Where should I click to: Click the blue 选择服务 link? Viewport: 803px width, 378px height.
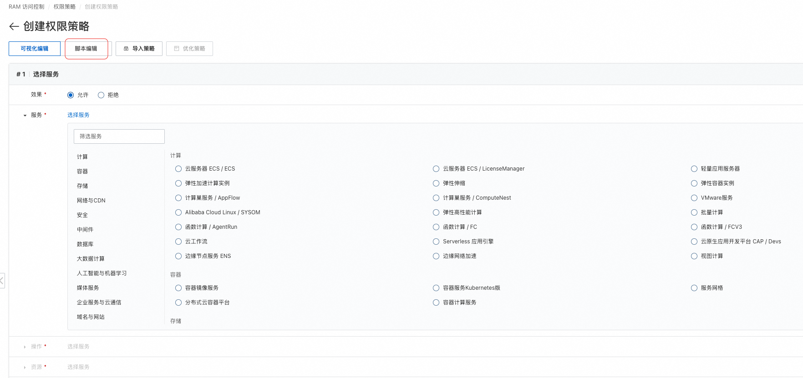click(x=78, y=115)
